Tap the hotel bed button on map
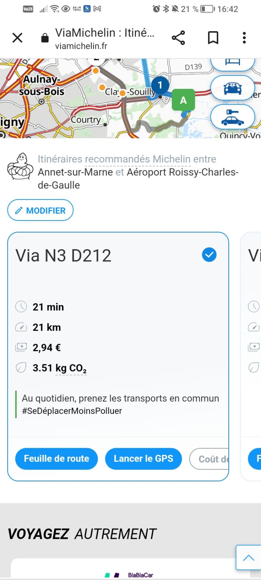 [232, 63]
